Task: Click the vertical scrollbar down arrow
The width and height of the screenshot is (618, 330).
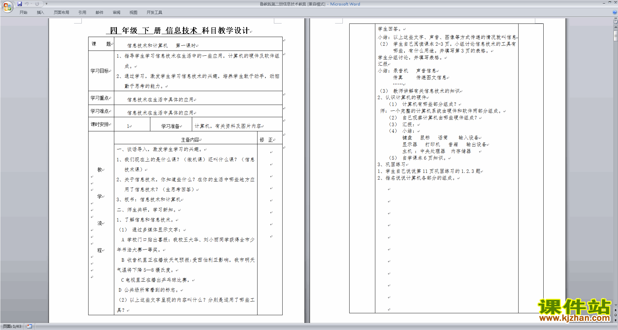Action: coord(615,305)
